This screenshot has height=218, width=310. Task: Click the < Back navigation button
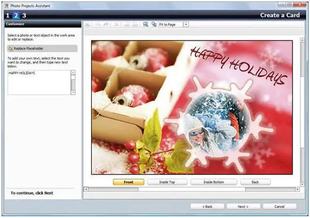click(207, 206)
